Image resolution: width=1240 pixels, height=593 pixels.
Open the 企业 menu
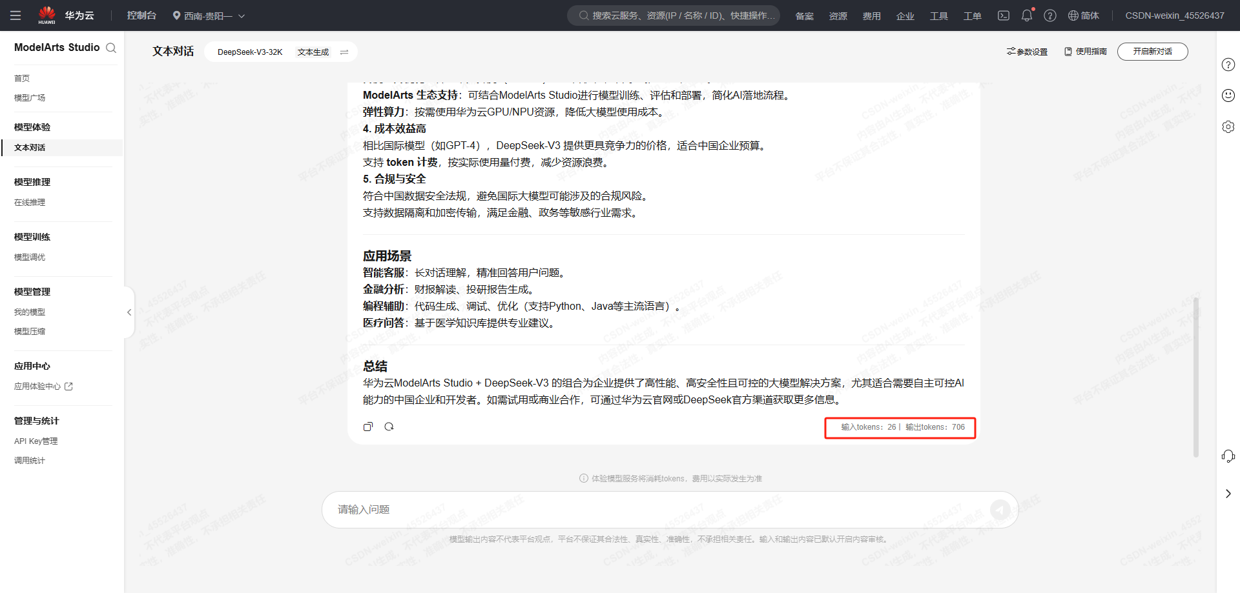[x=905, y=15]
